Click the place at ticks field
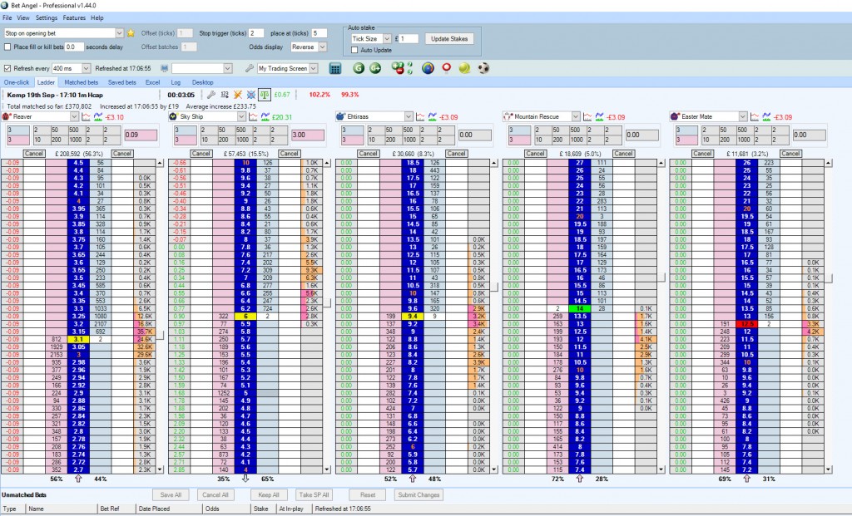 pyautogui.click(x=319, y=33)
